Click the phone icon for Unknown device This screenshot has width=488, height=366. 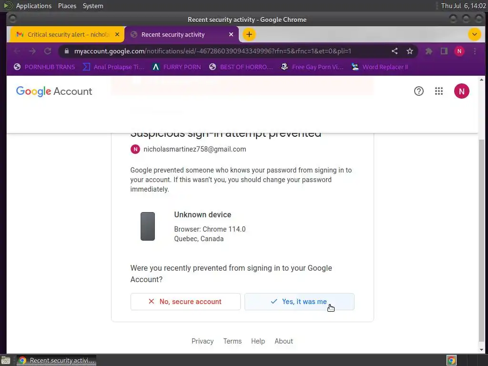tap(148, 226)
